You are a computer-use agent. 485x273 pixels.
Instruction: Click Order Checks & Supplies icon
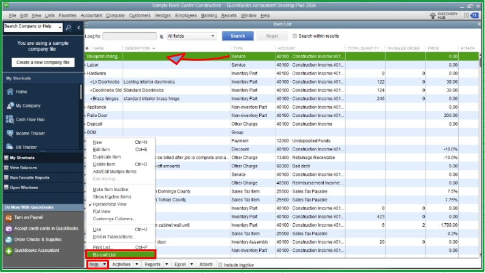pos(9,240)
